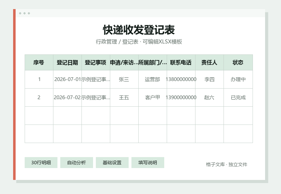Click the 运营部 department cell
The width and height of the screenshot is (281, 194).
152,79
